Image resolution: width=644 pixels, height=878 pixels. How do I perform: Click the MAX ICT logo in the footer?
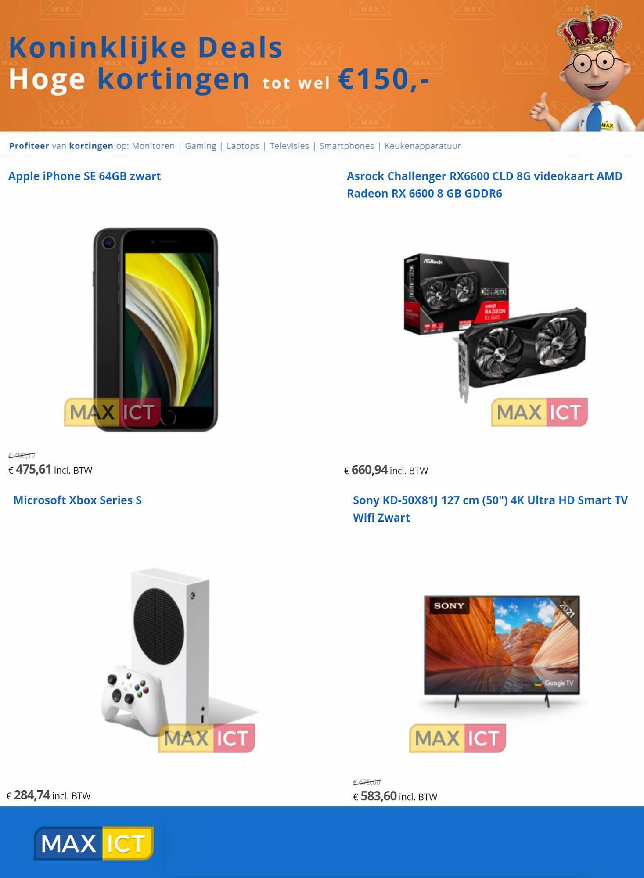coord(94,843)
